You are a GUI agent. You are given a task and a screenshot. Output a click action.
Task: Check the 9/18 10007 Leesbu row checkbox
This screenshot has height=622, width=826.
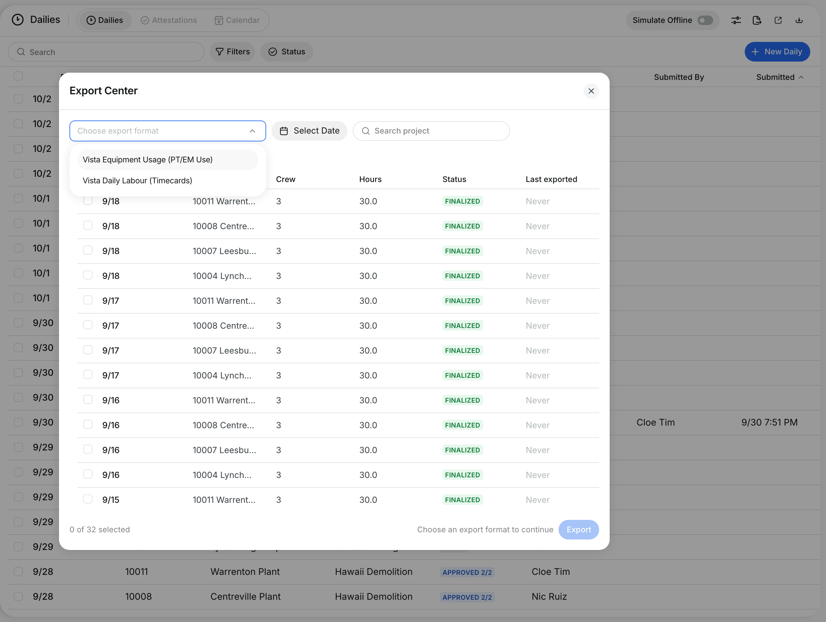click(x=88, y=250)
